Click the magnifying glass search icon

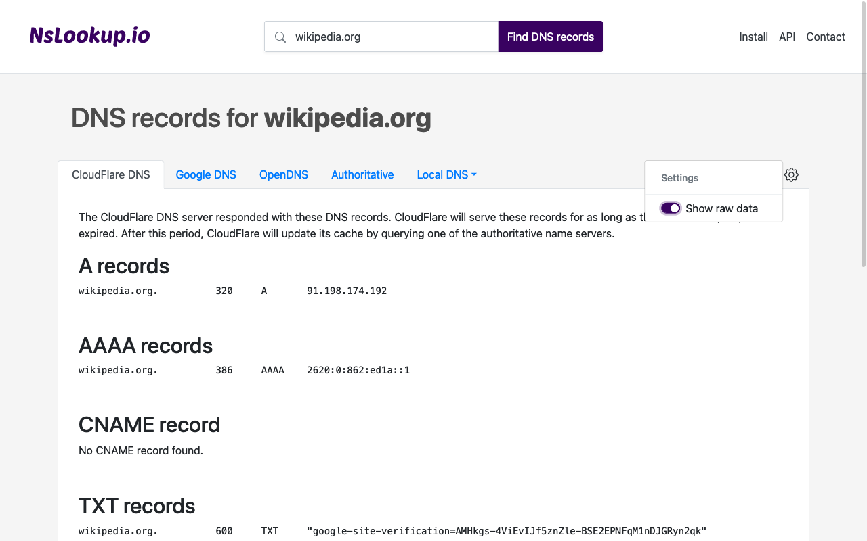280,37
